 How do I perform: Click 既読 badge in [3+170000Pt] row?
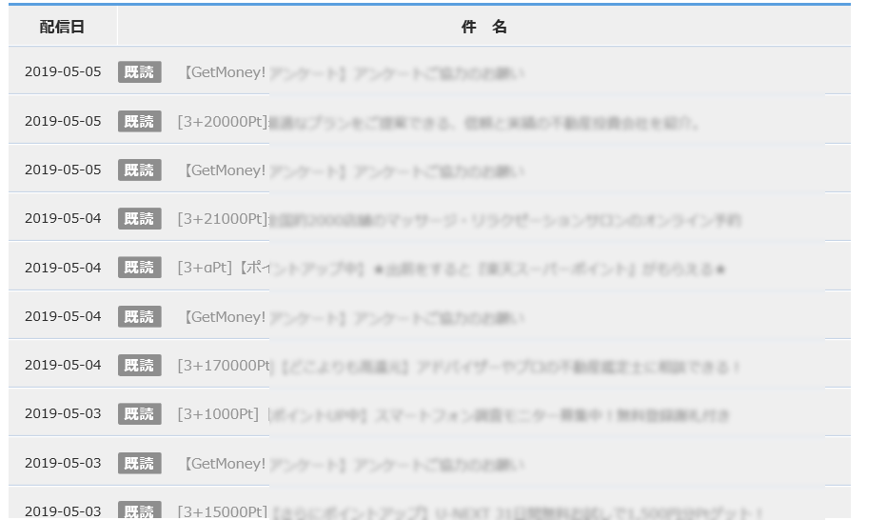(x=139, y=365)
